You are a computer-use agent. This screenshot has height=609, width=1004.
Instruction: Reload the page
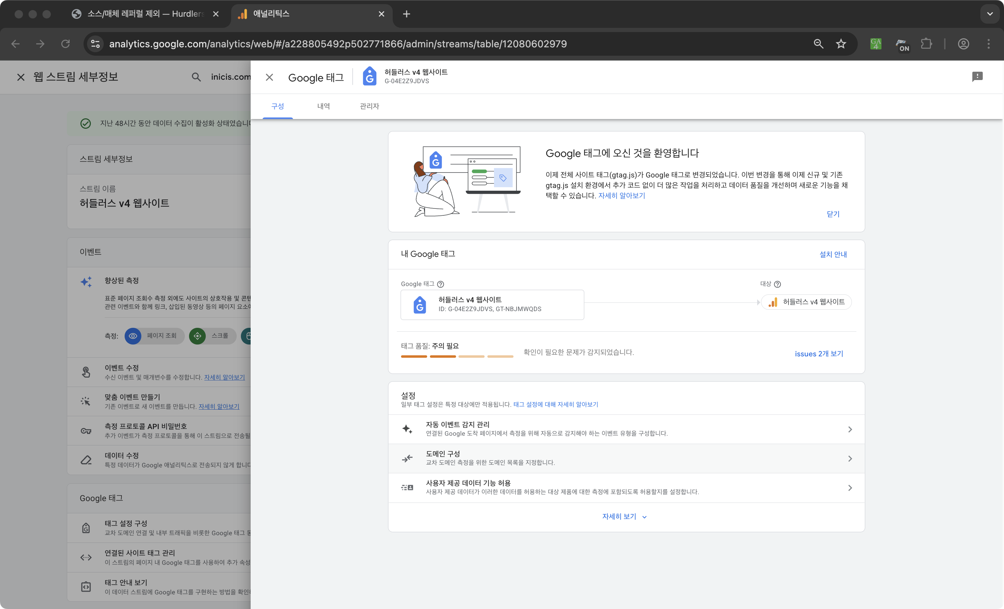point(65,43)
